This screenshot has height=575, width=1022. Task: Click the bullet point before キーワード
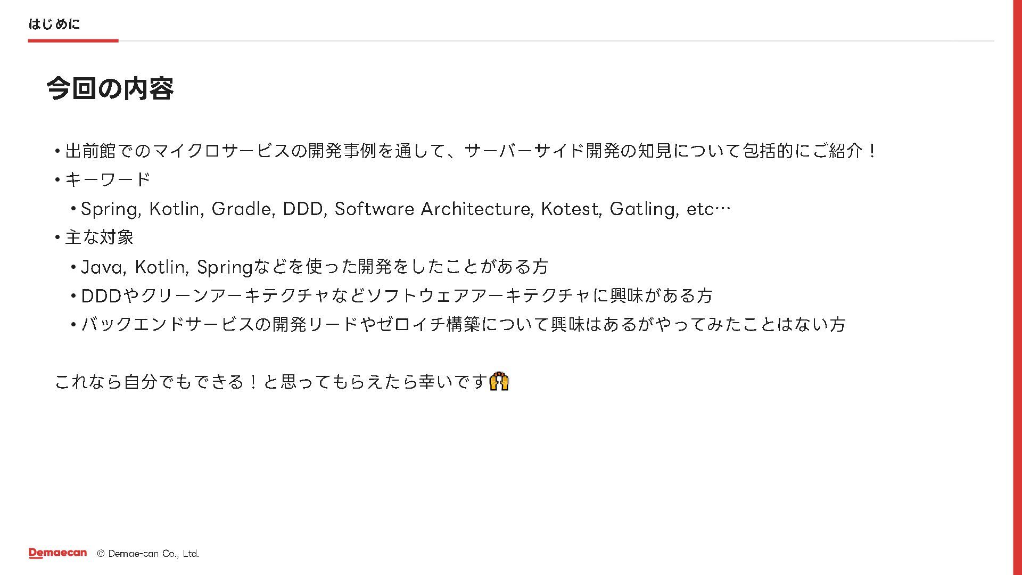[56, 180]
